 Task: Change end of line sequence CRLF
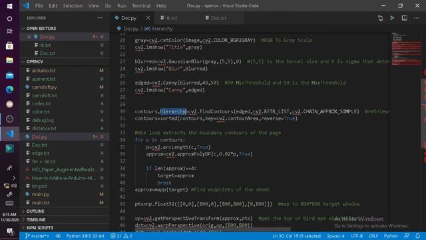pos(373,236)
